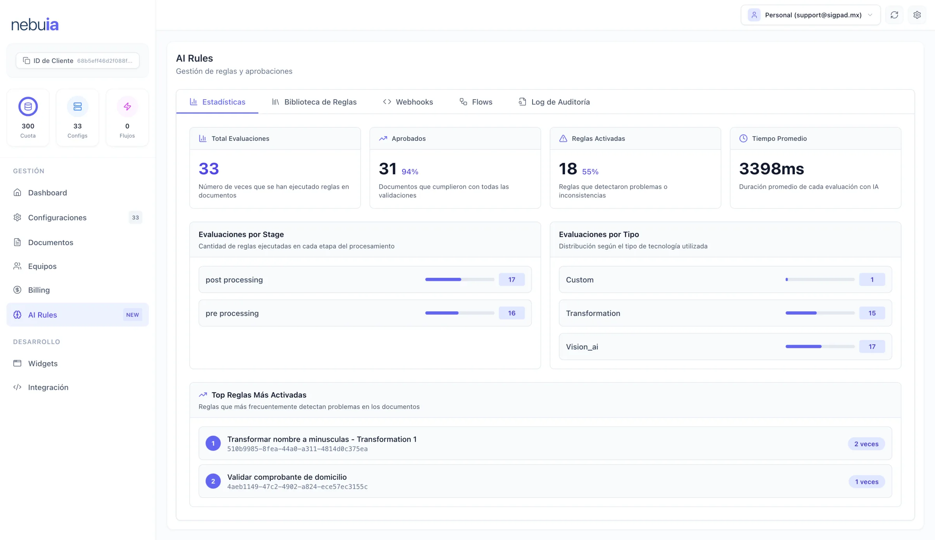Click the Reglas Activadas warning triangle icon

coord(563,139)
